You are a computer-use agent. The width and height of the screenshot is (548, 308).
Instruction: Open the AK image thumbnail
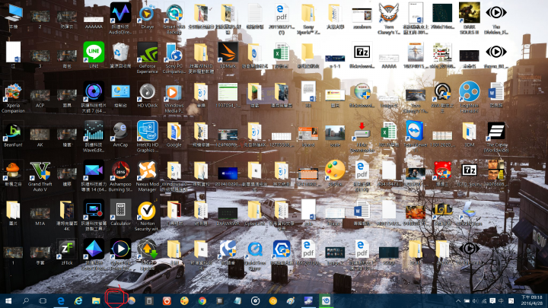[x=40, y=138]
